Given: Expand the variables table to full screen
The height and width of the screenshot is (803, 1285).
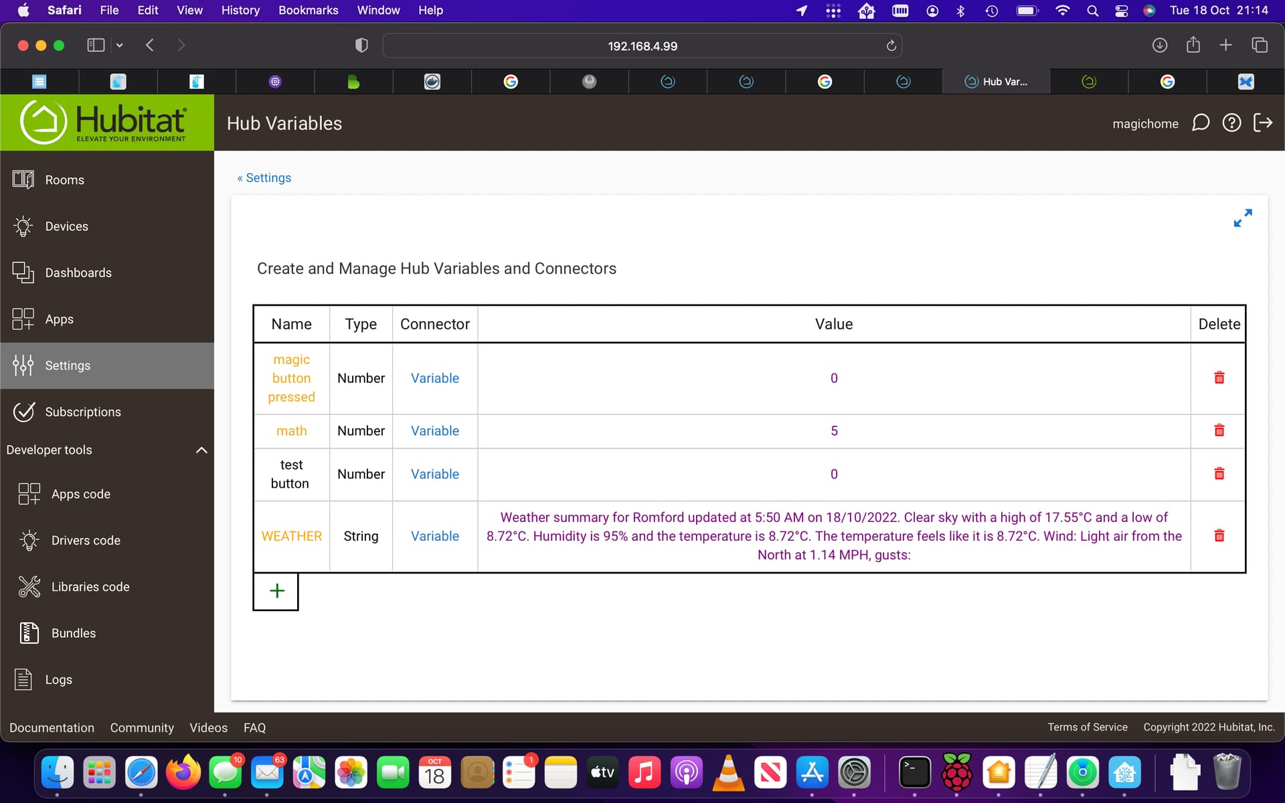Looking at the screenshot, I should click(x=1242, y=218).
